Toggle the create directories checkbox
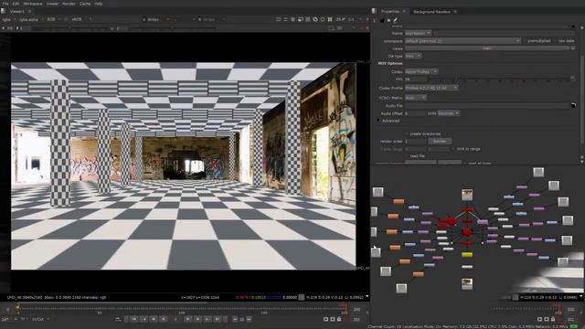The width and height of the screenshot is (585, 329). point(407,133)
